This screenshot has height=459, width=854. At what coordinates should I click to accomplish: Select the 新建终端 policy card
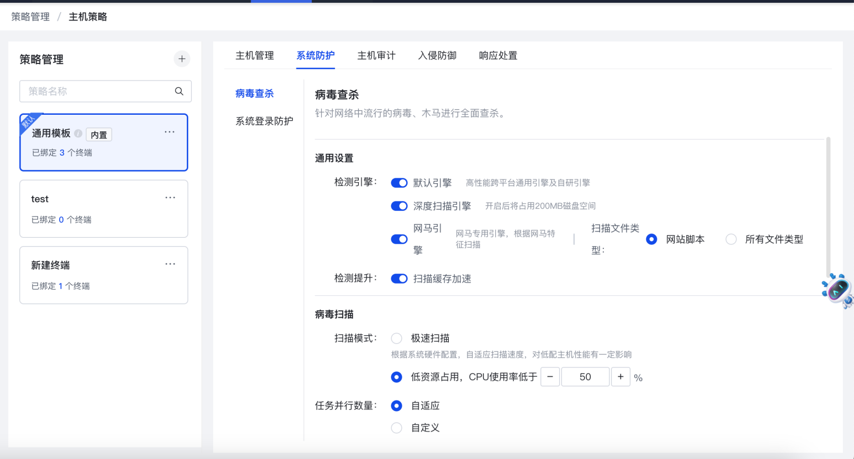pyautogui.click(x=104, y=275)
